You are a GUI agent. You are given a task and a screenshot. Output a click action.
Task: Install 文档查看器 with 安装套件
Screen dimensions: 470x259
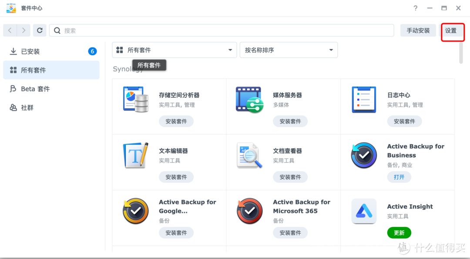pyautogui.click(x=290, y=177)
